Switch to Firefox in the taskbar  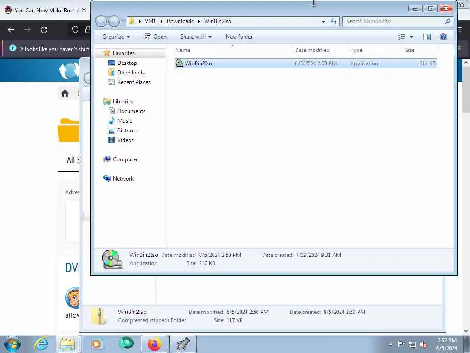click(154, 344)
